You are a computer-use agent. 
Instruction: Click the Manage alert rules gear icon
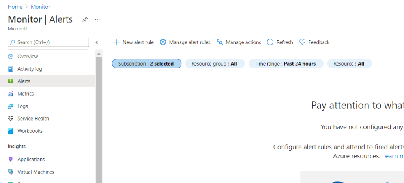[163, 42]
